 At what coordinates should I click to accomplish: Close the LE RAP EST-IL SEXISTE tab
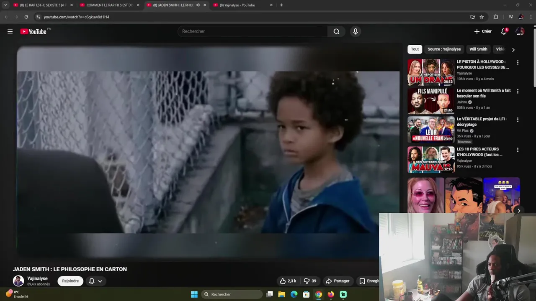[x=71, y=5]
